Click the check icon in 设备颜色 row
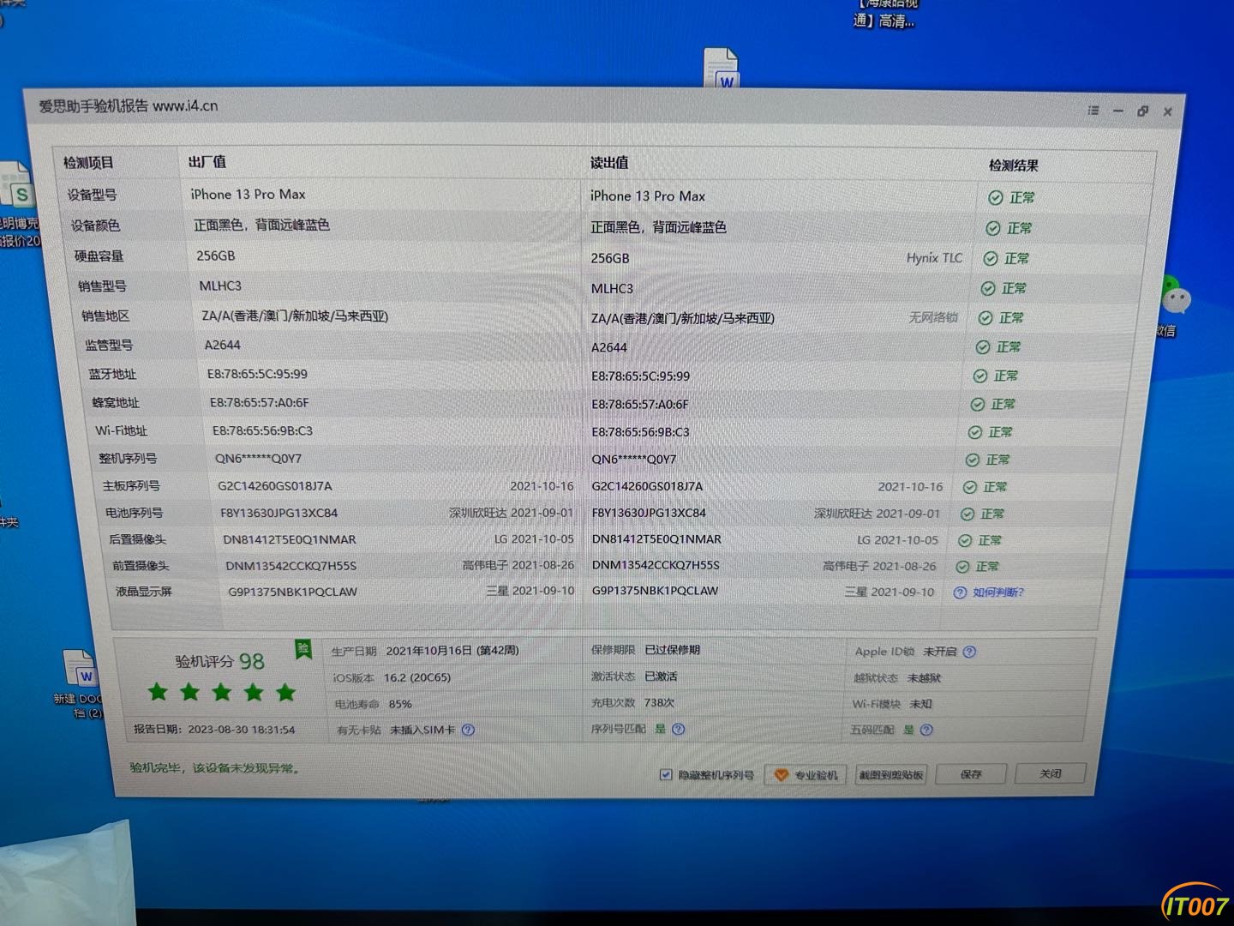 point(992,229)
